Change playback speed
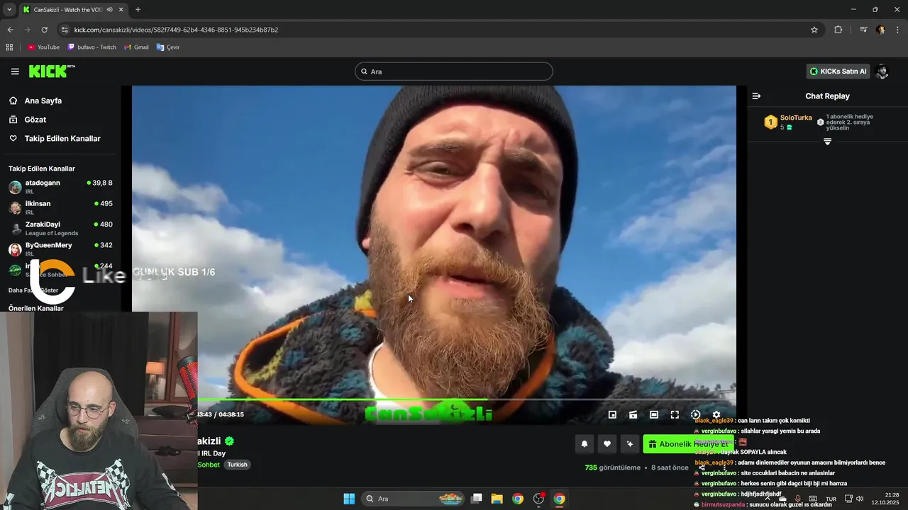 (x=695, y=415)
